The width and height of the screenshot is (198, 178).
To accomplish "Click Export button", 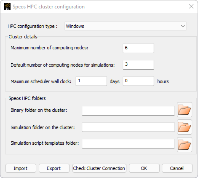I will click(54, 168).
